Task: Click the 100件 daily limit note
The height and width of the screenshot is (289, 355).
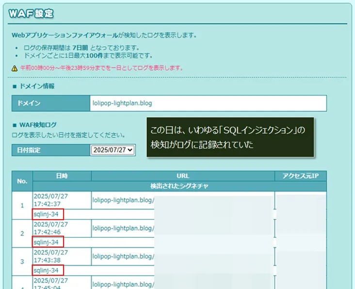Action: pos(88,55)
